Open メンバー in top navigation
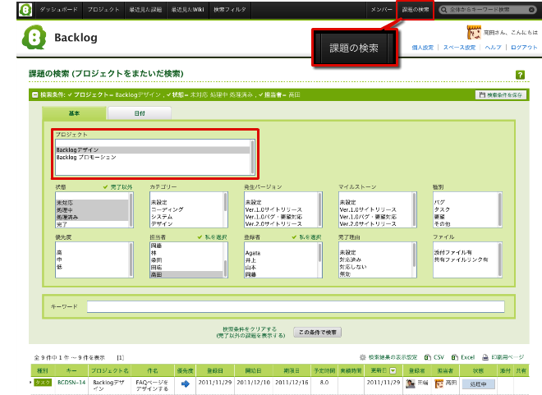The image size is (542, 395). pyautogui.click(x=382, y=10)
